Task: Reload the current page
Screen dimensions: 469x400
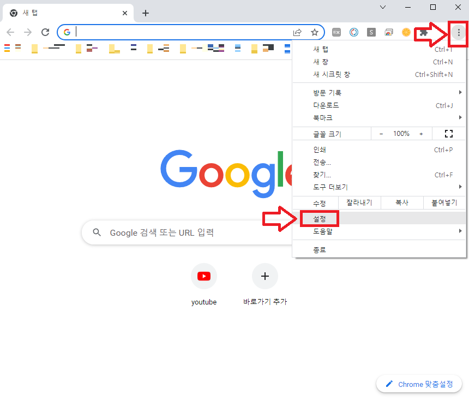Action: (x=45, y=32)
